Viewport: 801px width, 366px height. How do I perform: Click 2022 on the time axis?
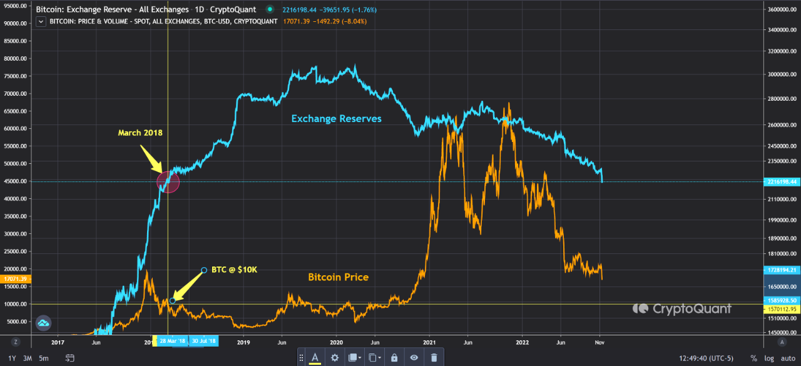523,342
